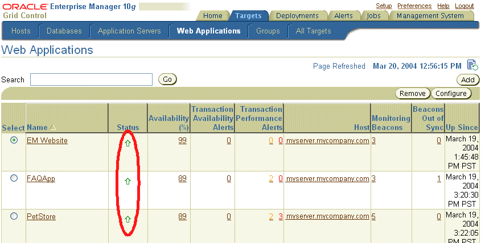Open PetStore host myserver.mycompany.com
Image resolution: width=485 pixels, height=243 pixels.
[327, 217]
